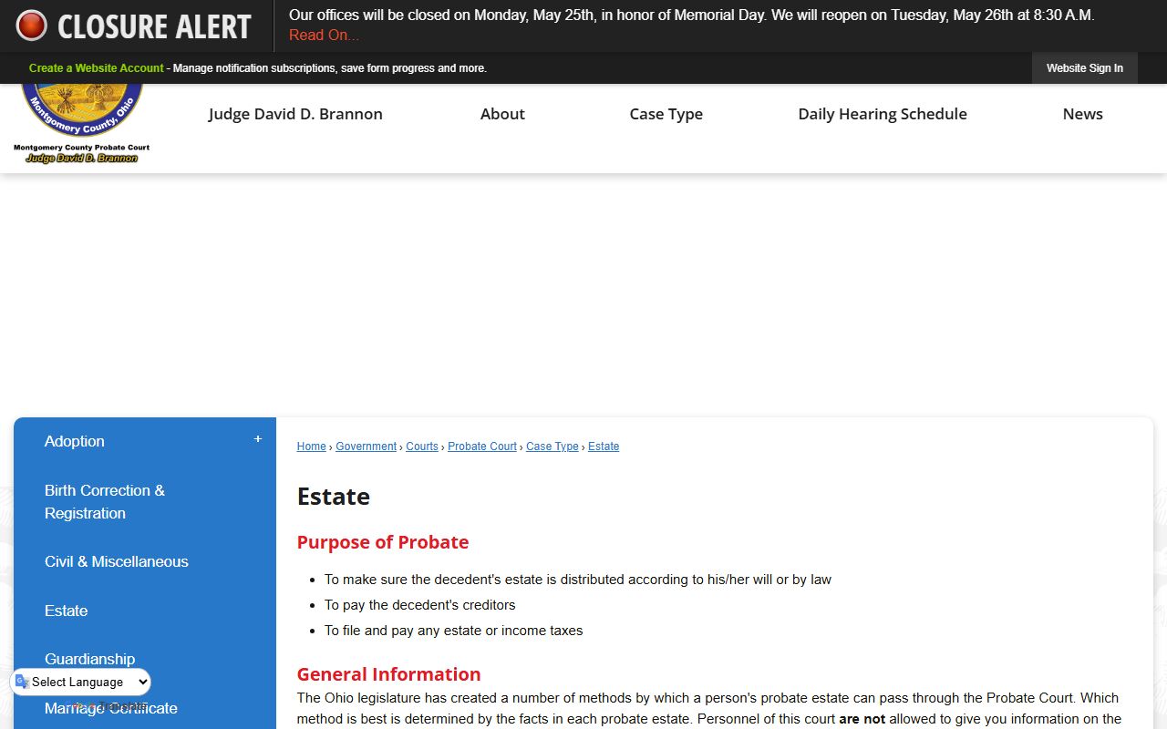Open Guardianship in the sidebar

tap(89, 659)
